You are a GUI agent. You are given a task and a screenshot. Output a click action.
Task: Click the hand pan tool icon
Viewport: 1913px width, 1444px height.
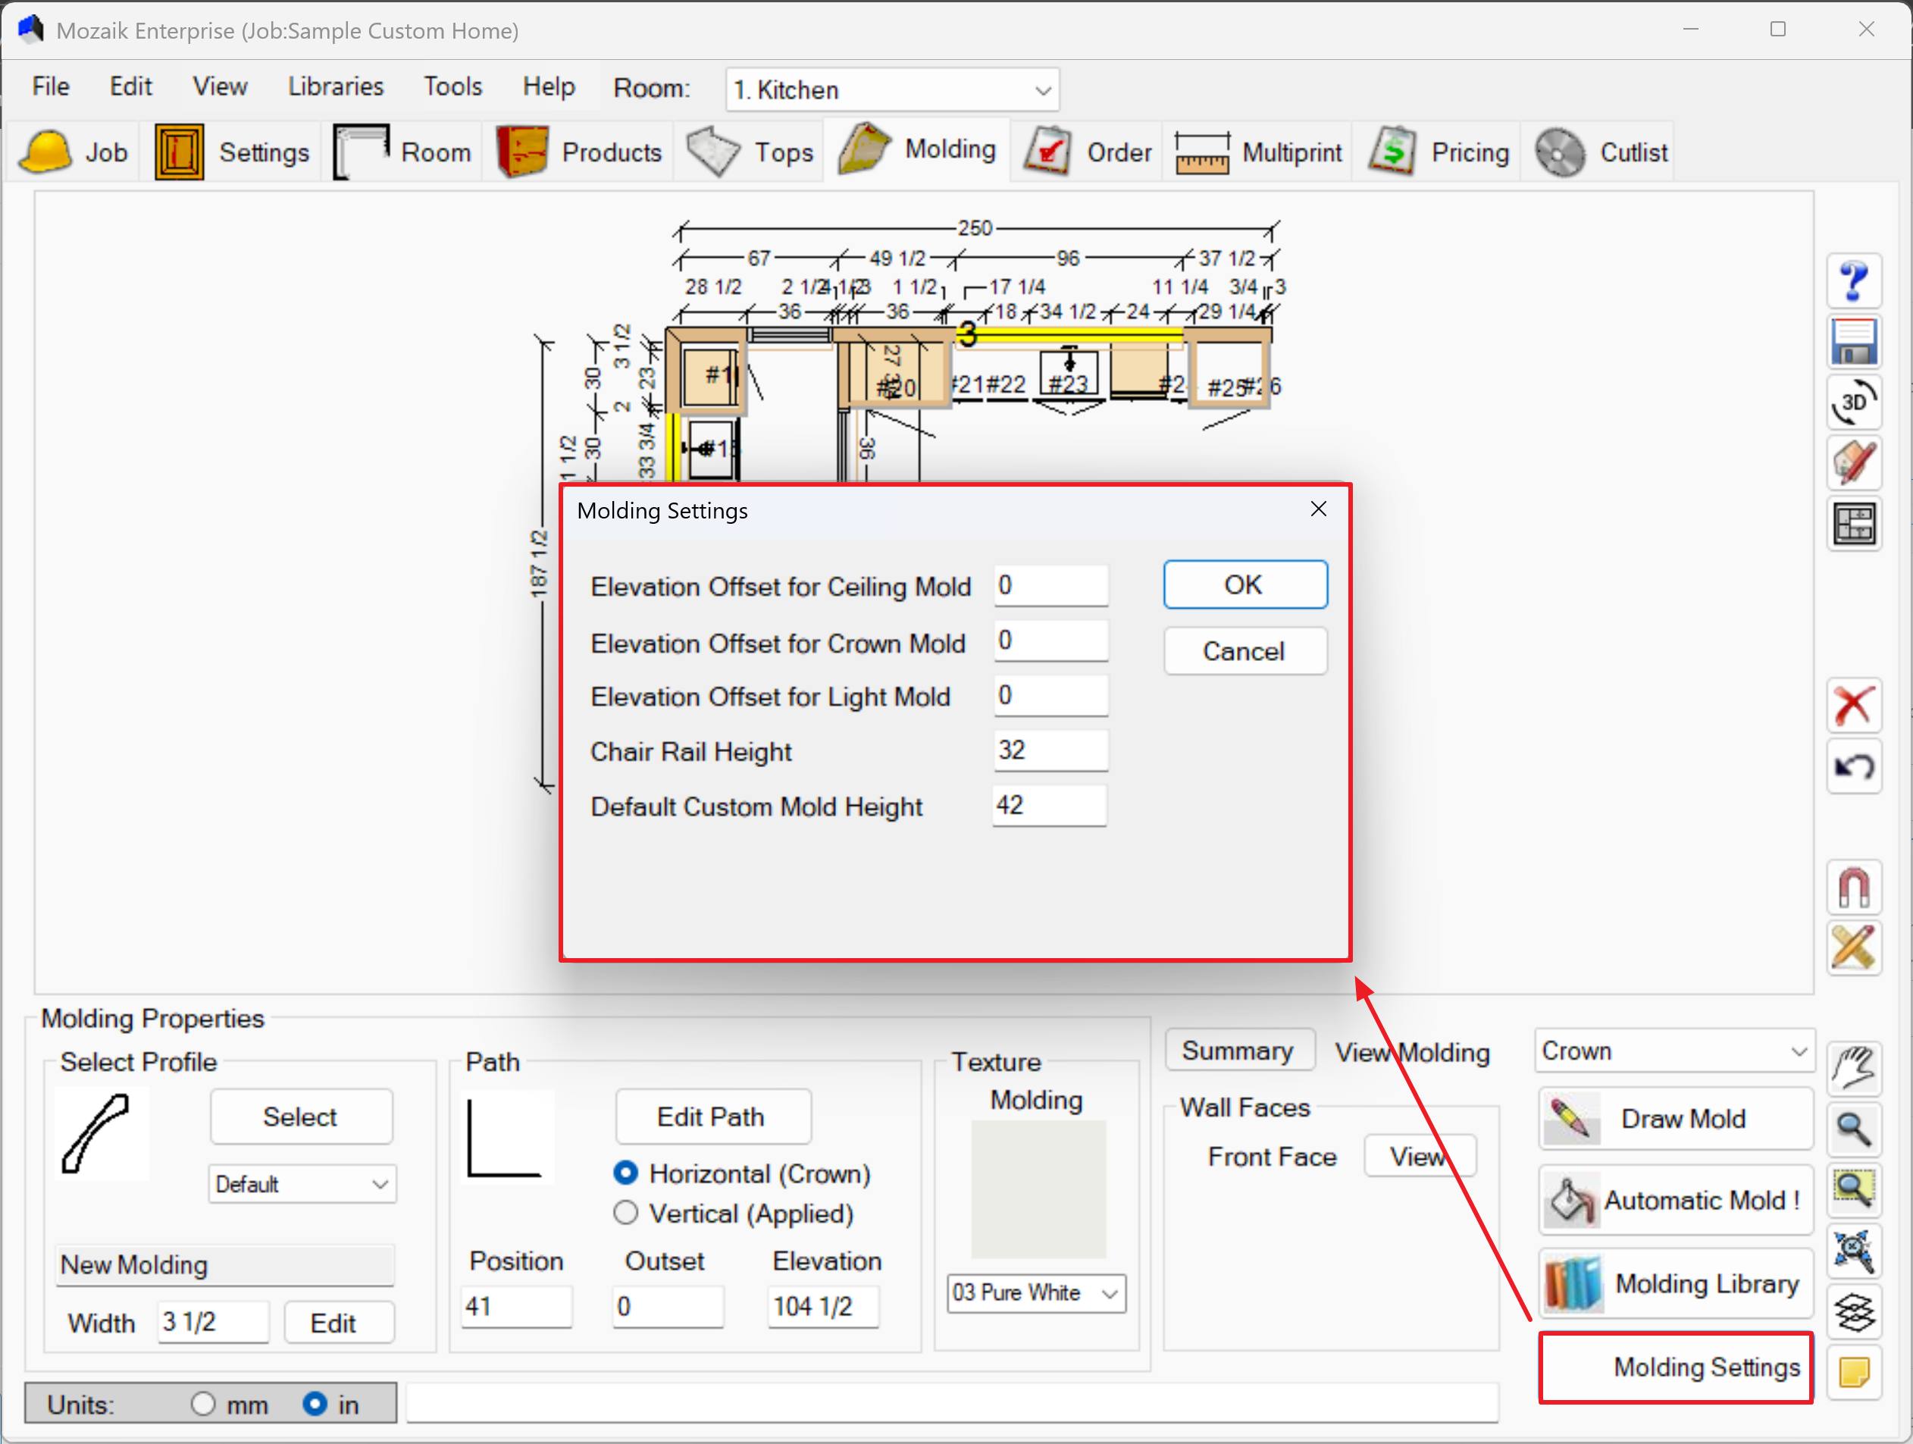pyautogui.click(x=1853, y=1068)
